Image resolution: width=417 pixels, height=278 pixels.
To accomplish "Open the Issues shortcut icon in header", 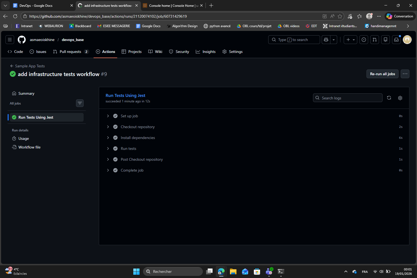I will [x=364, y=40].
